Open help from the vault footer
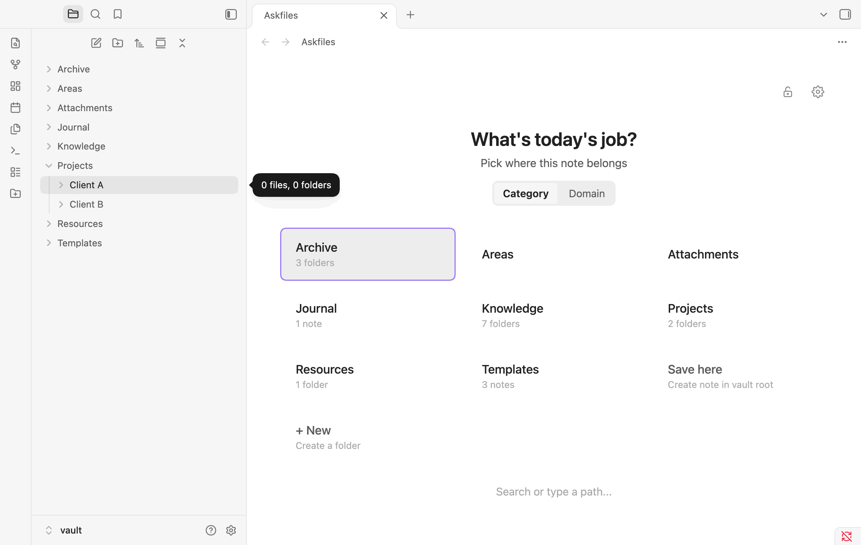861x545 pixels. click(211, 530)
